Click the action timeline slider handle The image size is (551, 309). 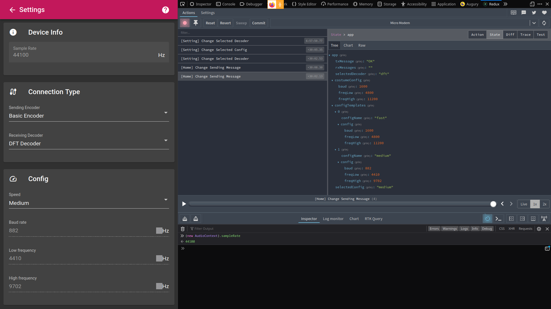tap(493, 204)
